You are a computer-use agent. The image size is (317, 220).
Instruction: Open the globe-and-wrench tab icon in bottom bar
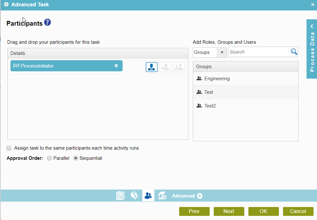click(134, 196)
